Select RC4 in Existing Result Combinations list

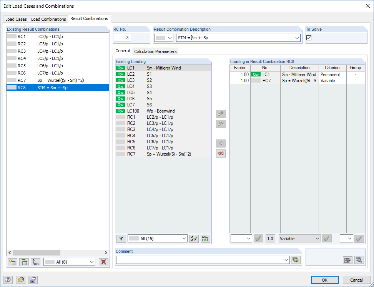pos(58,58)
